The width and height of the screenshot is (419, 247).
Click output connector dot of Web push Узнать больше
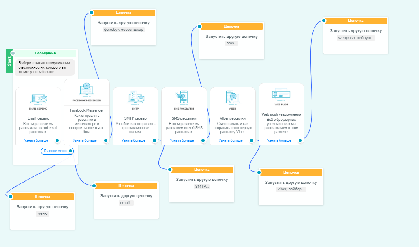(x=300, y=140)
